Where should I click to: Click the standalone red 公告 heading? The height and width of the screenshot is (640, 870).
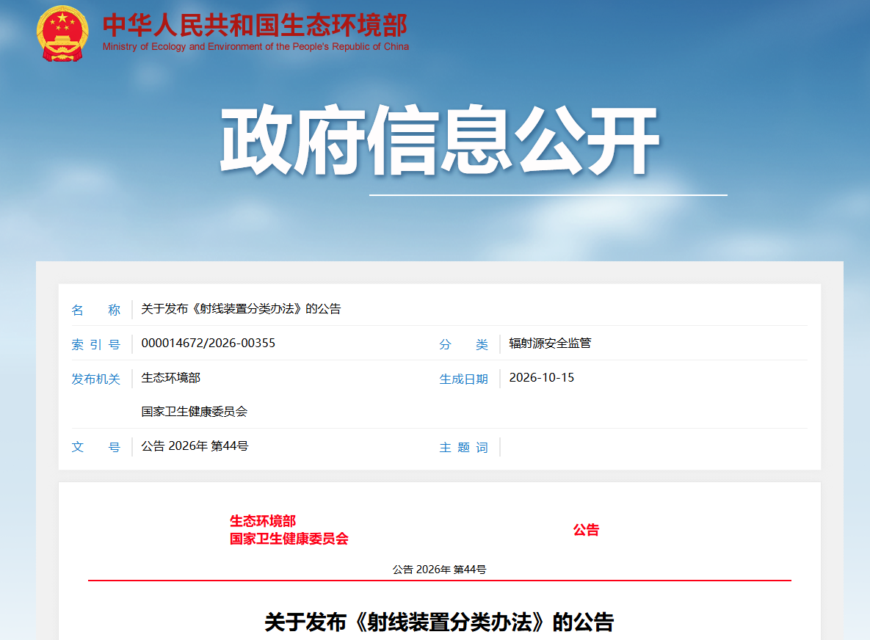(586, 530)
